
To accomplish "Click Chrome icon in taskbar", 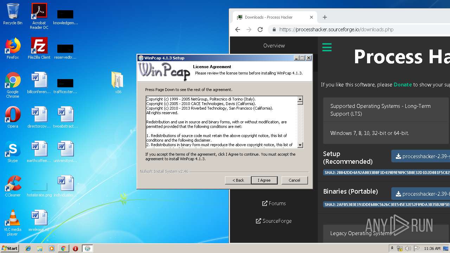I will [63, 248].
